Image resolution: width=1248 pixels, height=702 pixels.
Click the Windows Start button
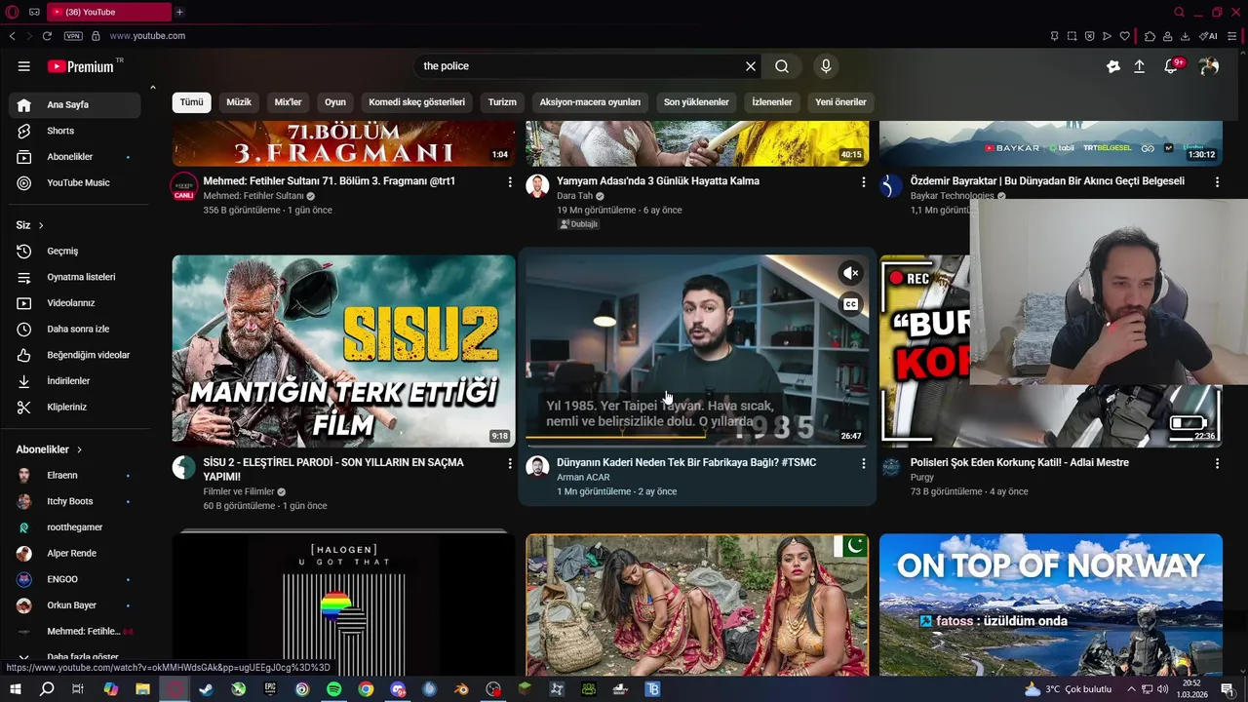click(x=15, y=689)
